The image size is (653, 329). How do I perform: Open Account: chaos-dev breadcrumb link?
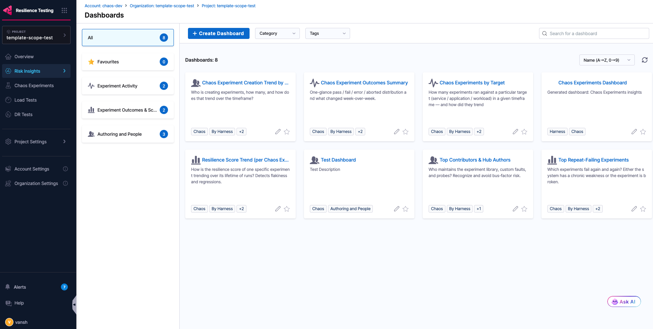click(103, 6)
